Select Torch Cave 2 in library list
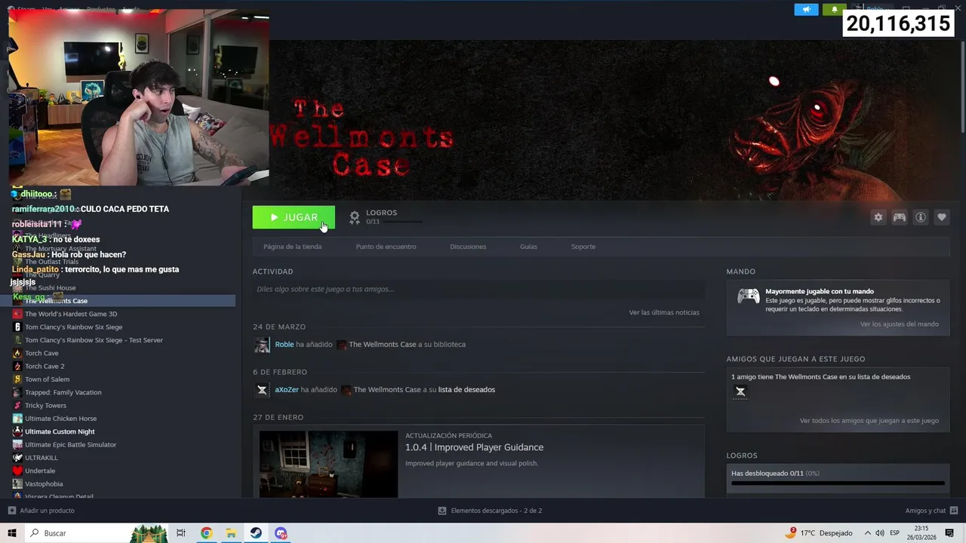Viewport: 966px width, 543px height. 45,367
